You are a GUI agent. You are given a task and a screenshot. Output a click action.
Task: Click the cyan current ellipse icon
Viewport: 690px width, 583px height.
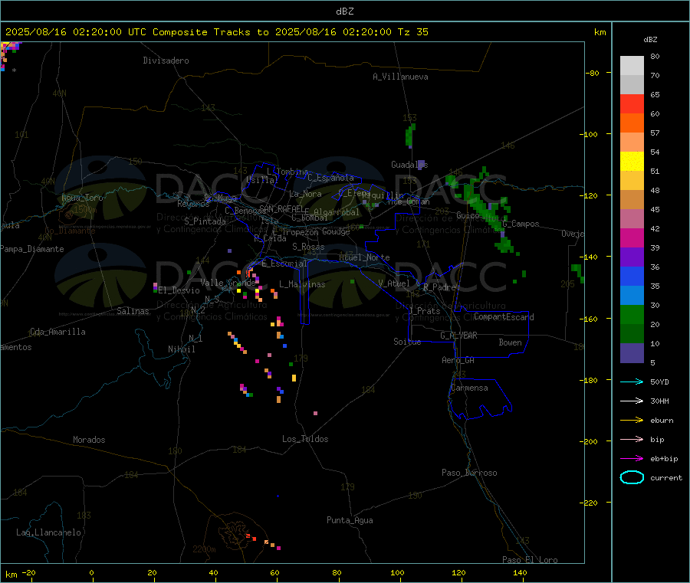click(x=632, y=477)
